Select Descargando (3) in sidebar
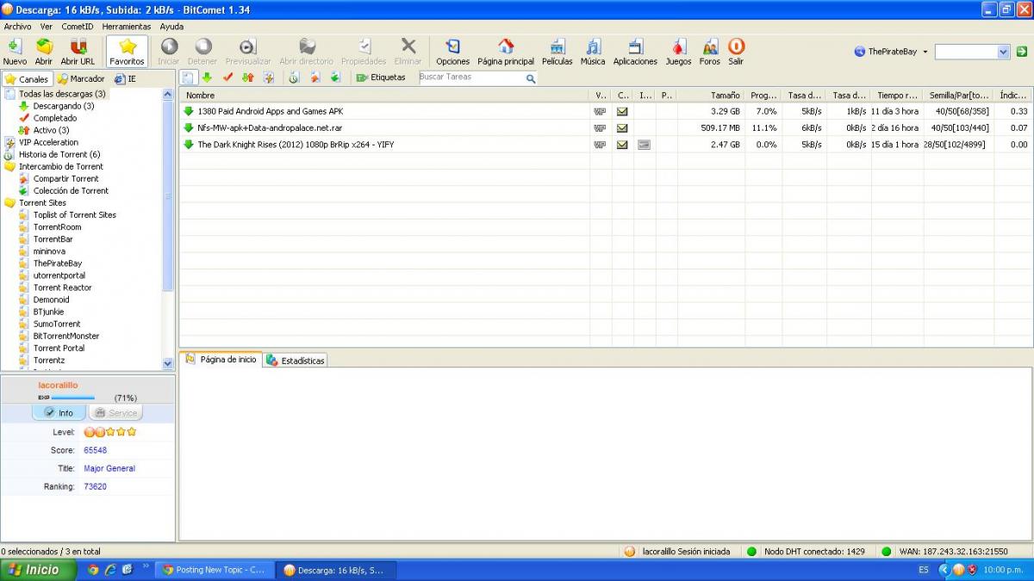Viewport: 1034px width, 581px height. click(x=64, y=106)
